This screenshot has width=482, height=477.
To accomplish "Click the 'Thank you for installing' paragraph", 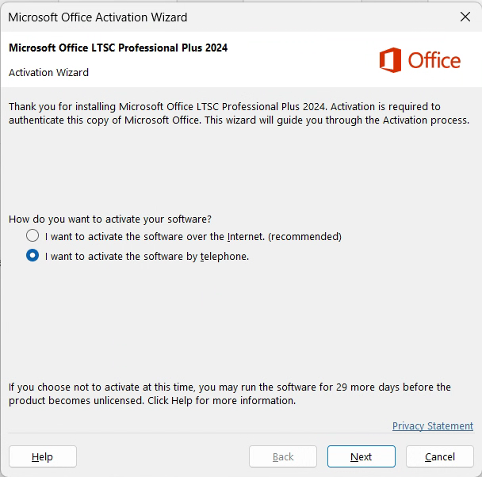I will click(238, 113).
